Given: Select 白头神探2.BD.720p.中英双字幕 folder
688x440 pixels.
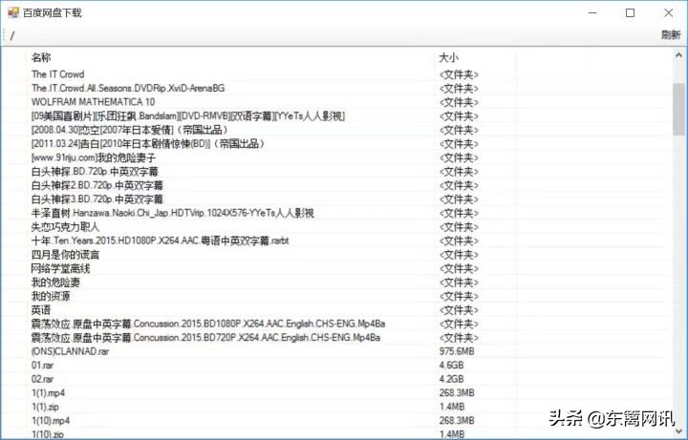Looking at the screenshot, I should click(x=97, y=185).
